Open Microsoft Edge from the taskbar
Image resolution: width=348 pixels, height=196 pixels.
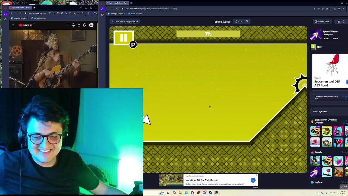click(x=186, y=193)
